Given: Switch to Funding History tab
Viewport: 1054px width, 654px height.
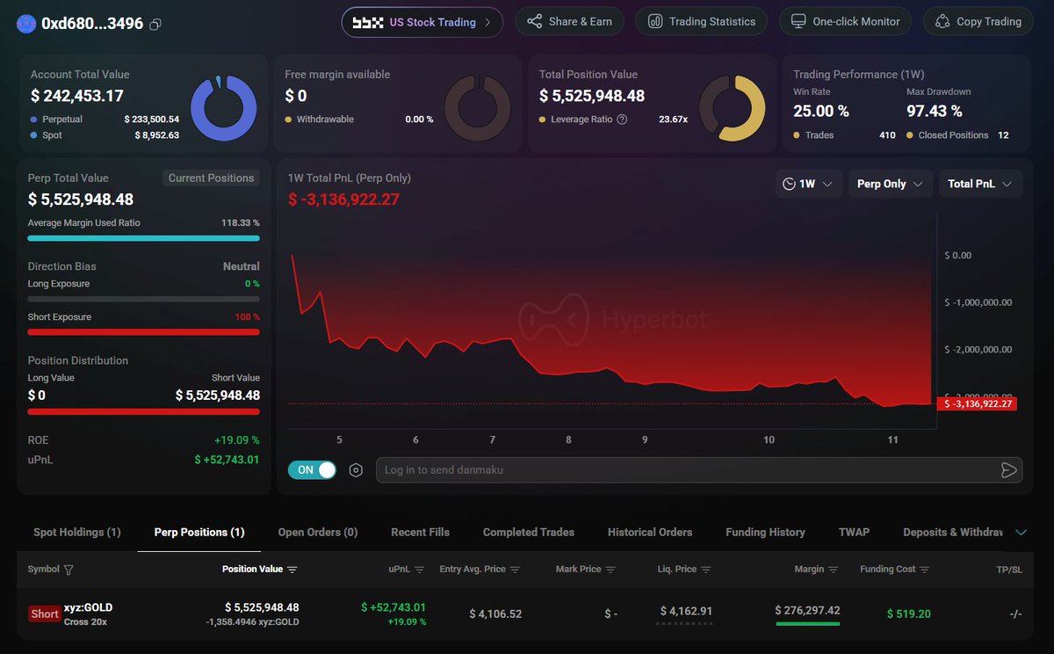Looking at the screenshot, I should (765, 532).
